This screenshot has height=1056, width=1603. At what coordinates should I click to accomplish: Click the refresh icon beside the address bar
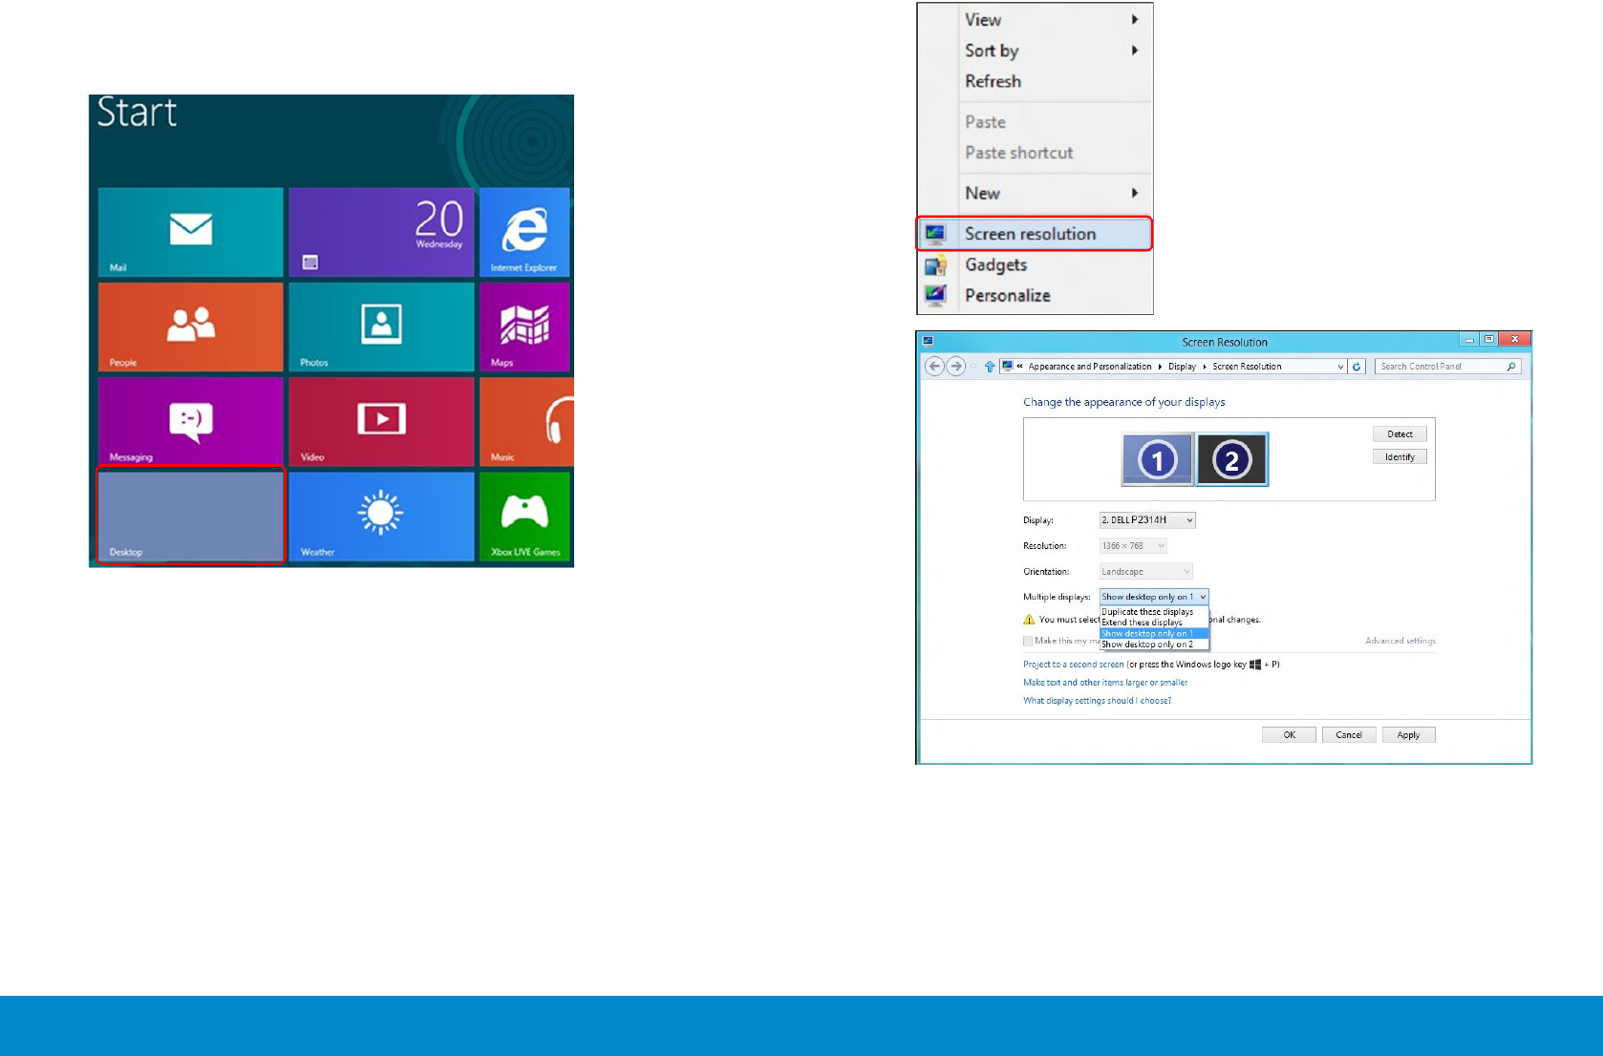tap(1357, 367)
